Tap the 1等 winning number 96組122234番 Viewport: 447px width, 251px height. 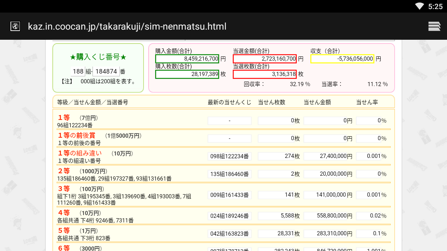75,125
